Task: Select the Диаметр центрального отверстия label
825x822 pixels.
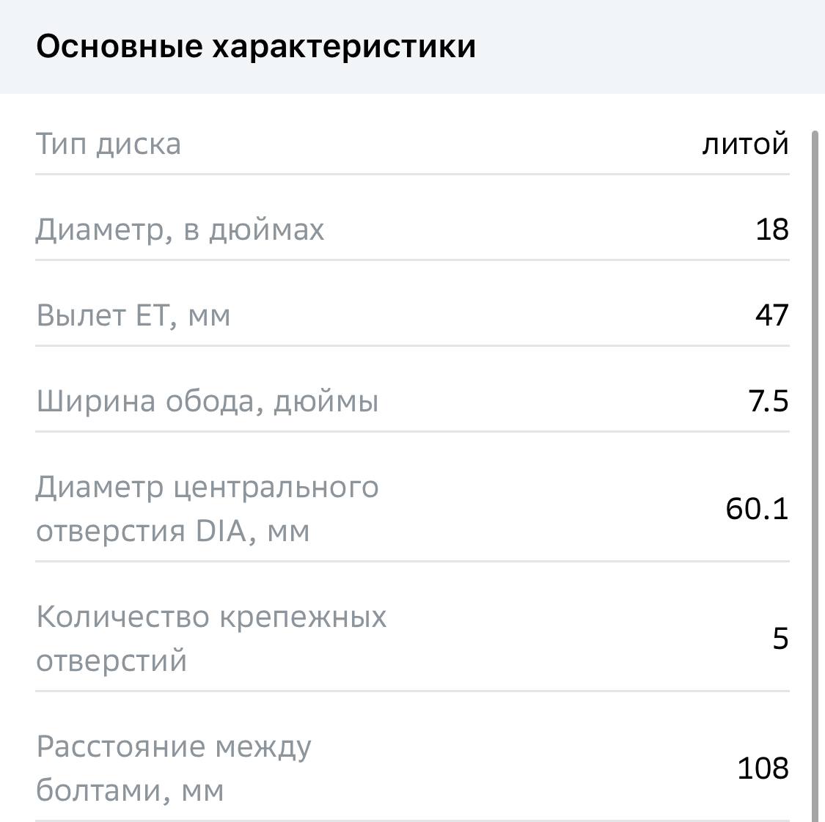Action: click(x=207, y=508)
